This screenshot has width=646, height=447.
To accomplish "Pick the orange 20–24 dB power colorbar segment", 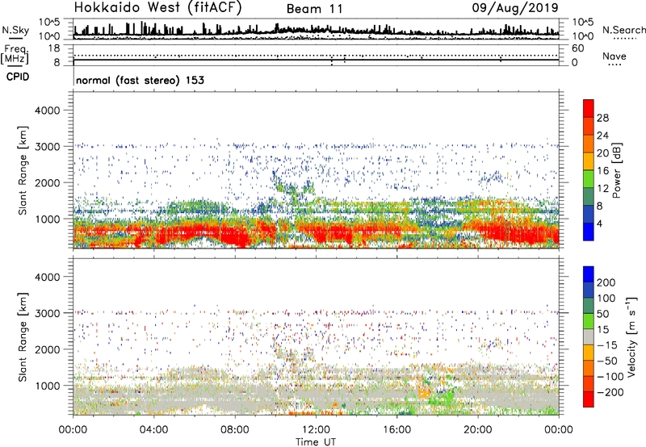I will [589, 144].
